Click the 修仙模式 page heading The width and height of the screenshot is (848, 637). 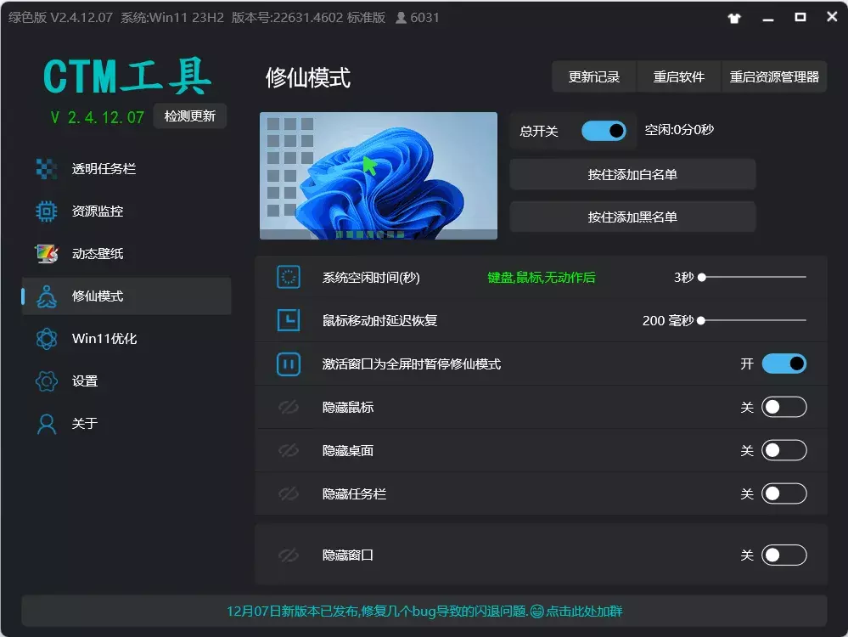308,78
